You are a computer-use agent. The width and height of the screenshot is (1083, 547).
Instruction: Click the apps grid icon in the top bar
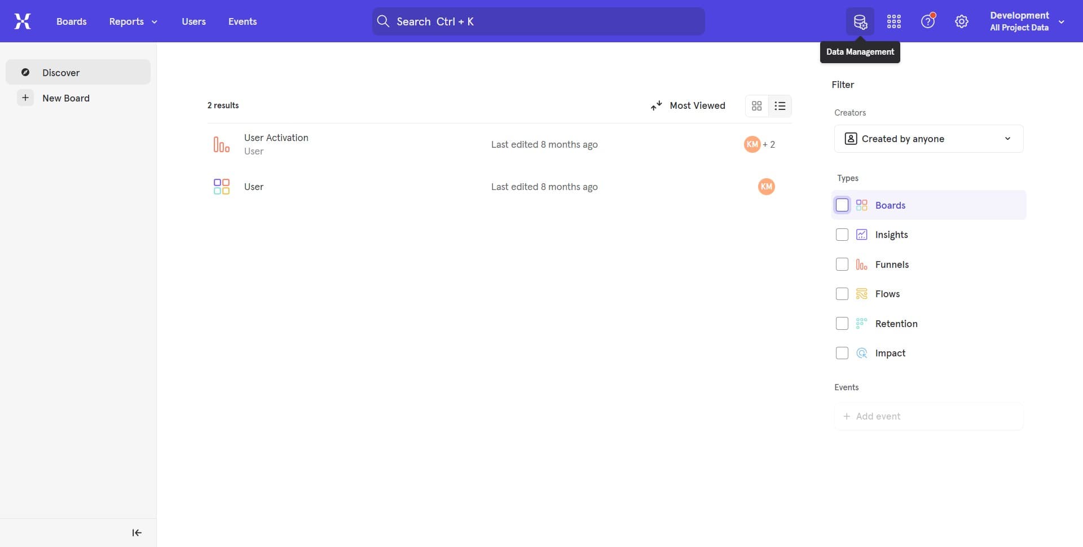point(893,21)
